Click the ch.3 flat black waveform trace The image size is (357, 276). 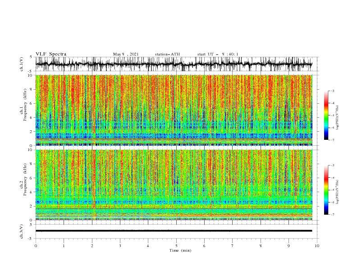coord(174,231)
